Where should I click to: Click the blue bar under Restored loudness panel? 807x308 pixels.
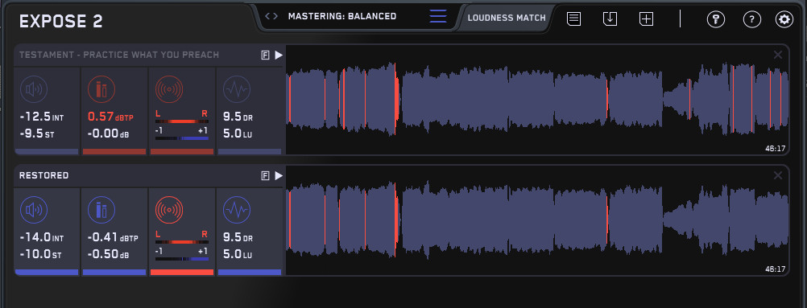click(x=47, y=272)
